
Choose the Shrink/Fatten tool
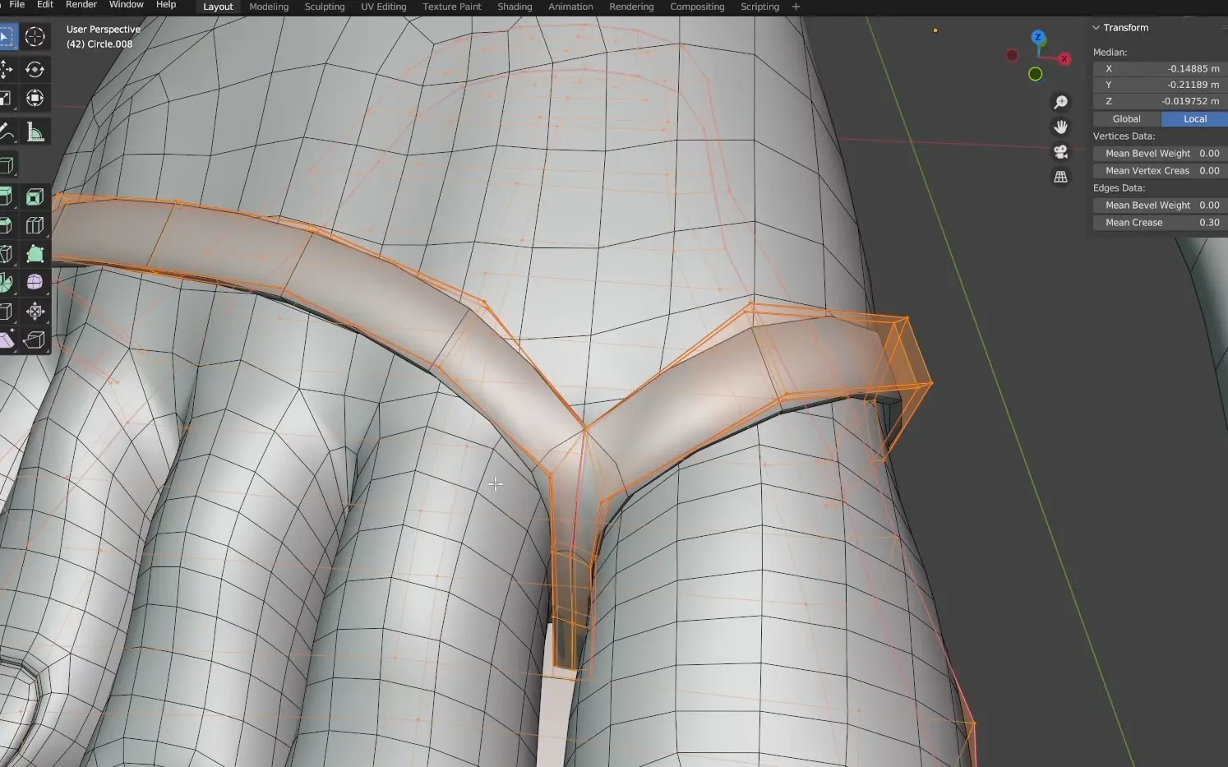tap(35, 311)
